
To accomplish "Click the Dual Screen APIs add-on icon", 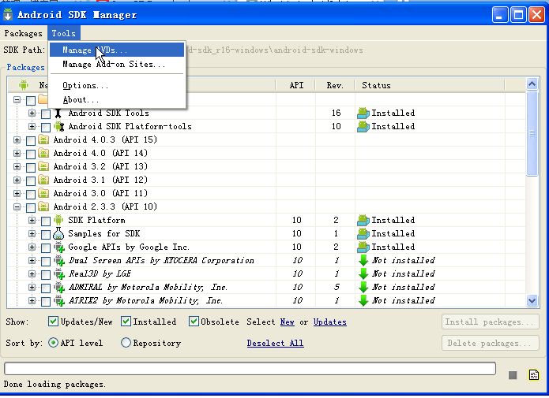I will tap(59, 261).
